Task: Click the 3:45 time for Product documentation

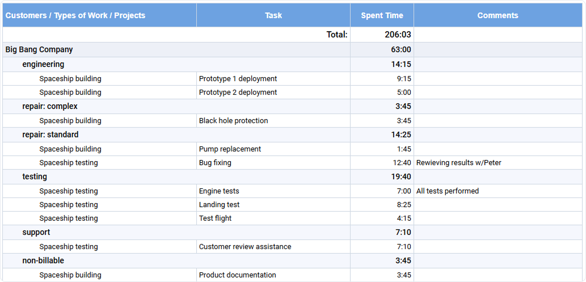Action: pyautogui.click(x=404, y=275)
